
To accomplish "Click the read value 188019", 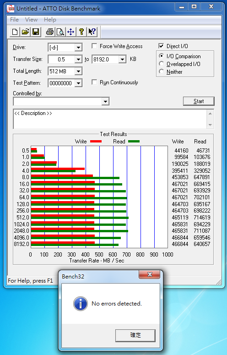I will point(202,164).
